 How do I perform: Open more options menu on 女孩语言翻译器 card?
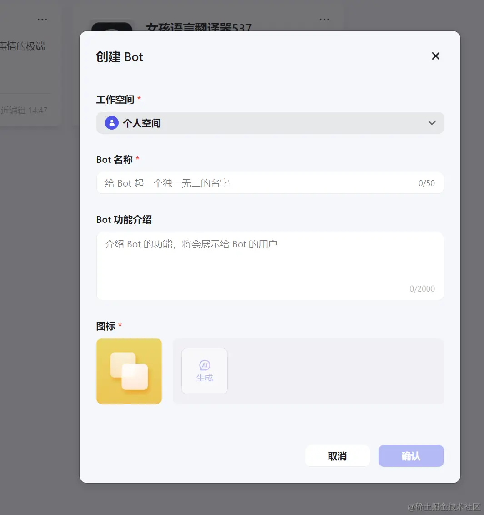click(324, 20)
